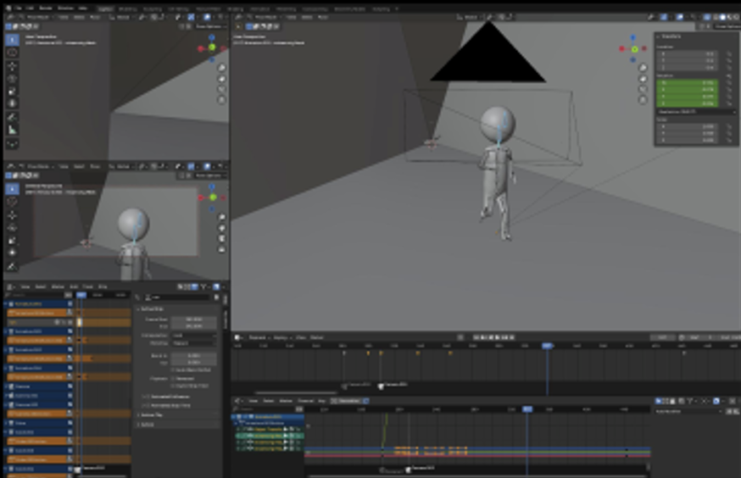Click the zoom gizmo icon in main viewport

pos(643,68)
